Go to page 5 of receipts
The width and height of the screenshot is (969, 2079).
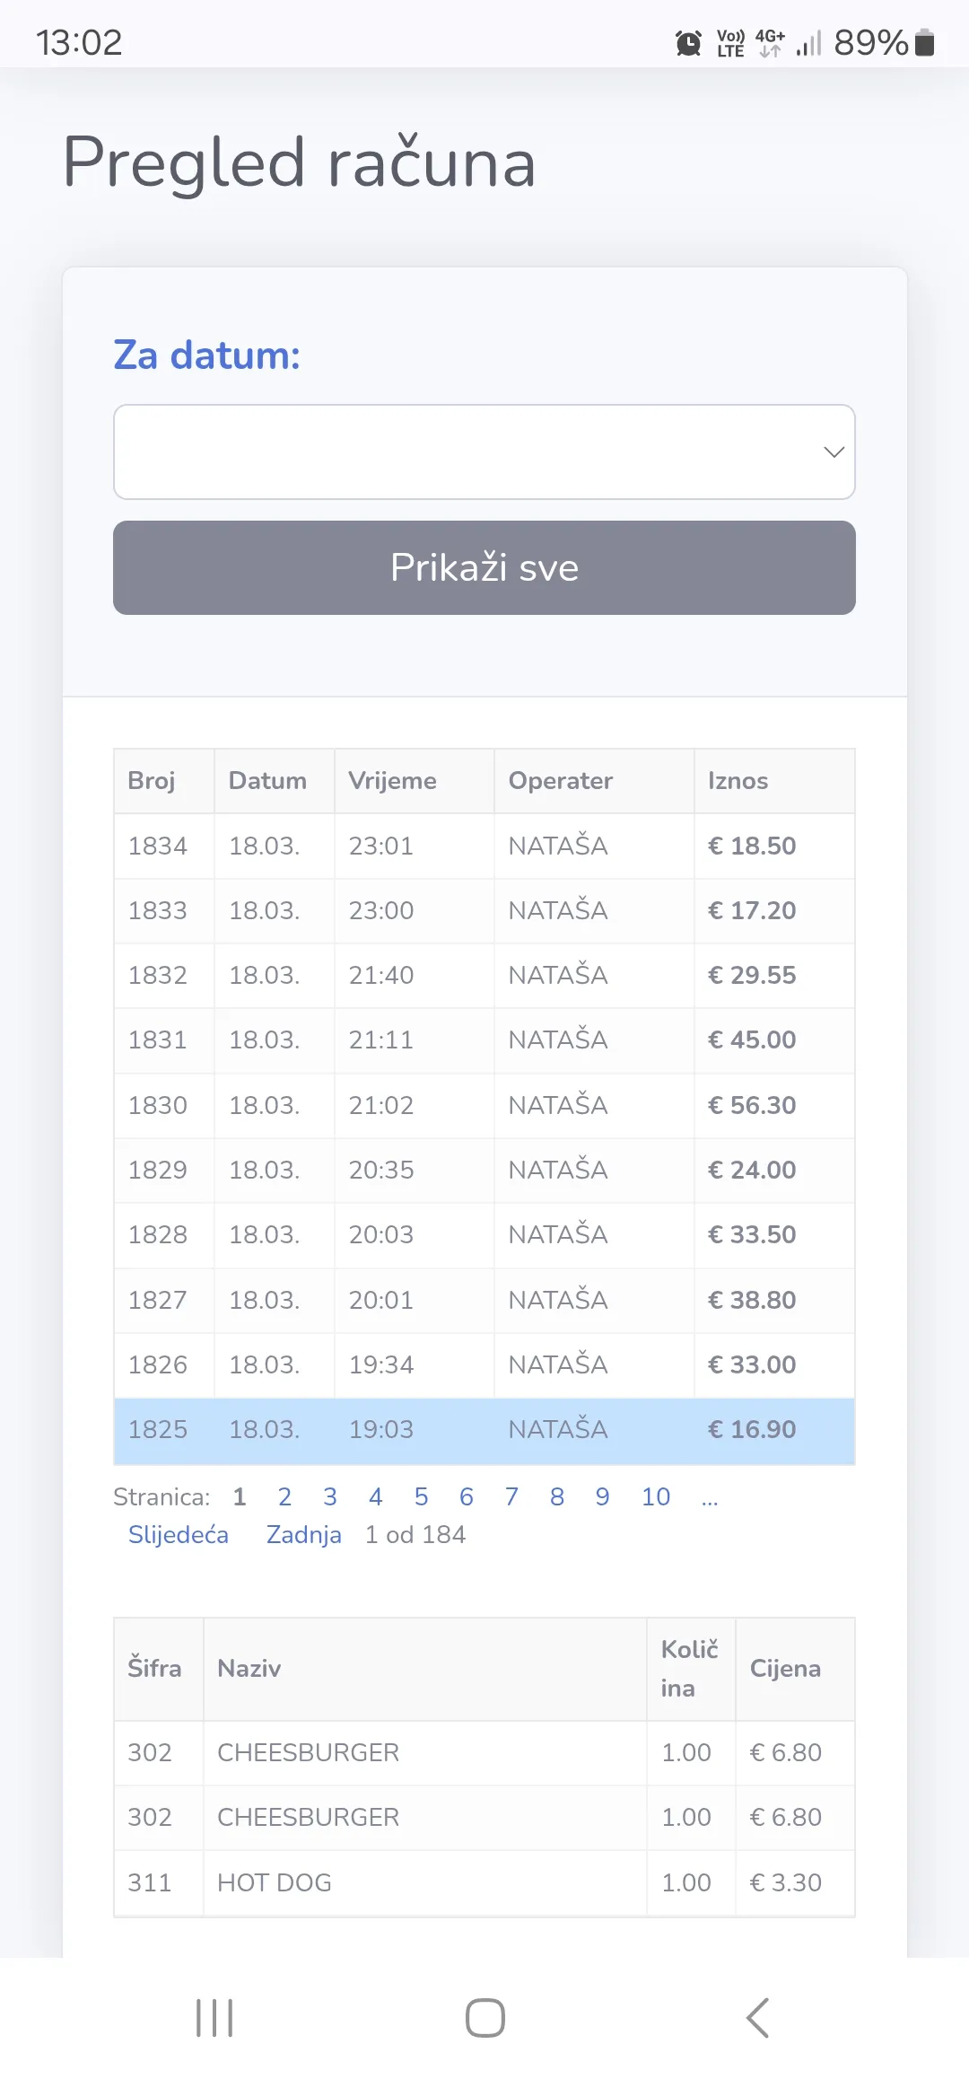pyautogui.click(x=421, y=1496)
